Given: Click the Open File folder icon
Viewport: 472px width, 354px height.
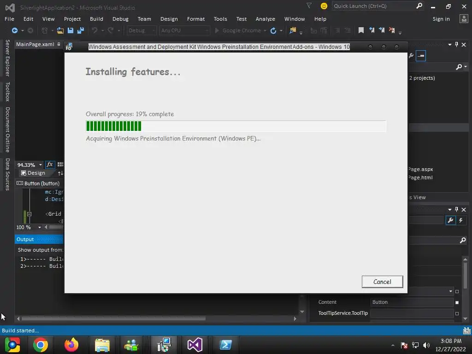Looking at the screenshot, I should [x=60, y=30].
